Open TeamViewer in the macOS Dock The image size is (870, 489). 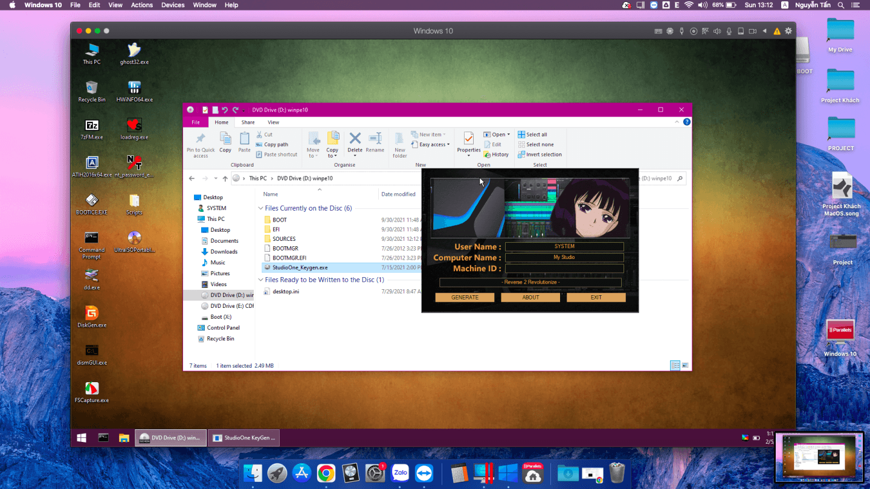pyautogui.click(x=425, y=473)
